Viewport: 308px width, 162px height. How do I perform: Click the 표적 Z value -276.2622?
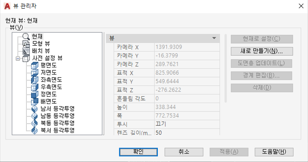tap(187, 90)
